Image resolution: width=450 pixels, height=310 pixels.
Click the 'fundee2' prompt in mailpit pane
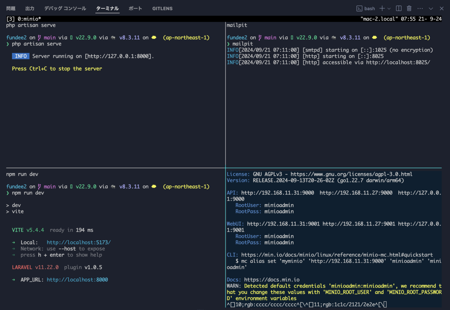237,37
